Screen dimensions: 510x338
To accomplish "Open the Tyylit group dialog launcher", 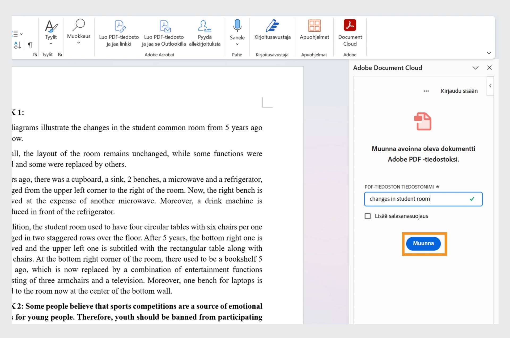I will (60, 54).
